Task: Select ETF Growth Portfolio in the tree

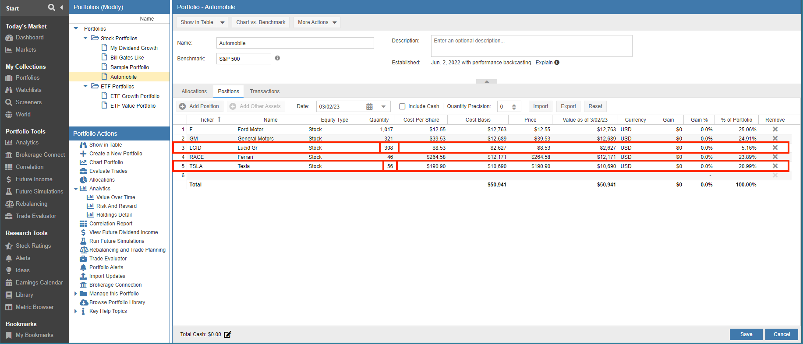Action: (135, 96)
